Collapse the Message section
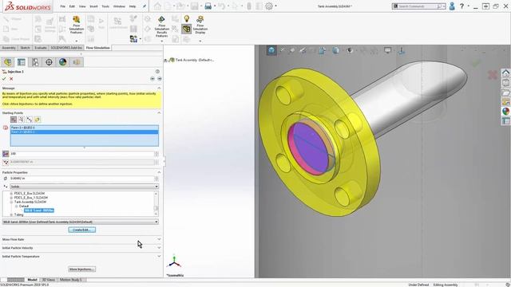 tap(159, 88)
